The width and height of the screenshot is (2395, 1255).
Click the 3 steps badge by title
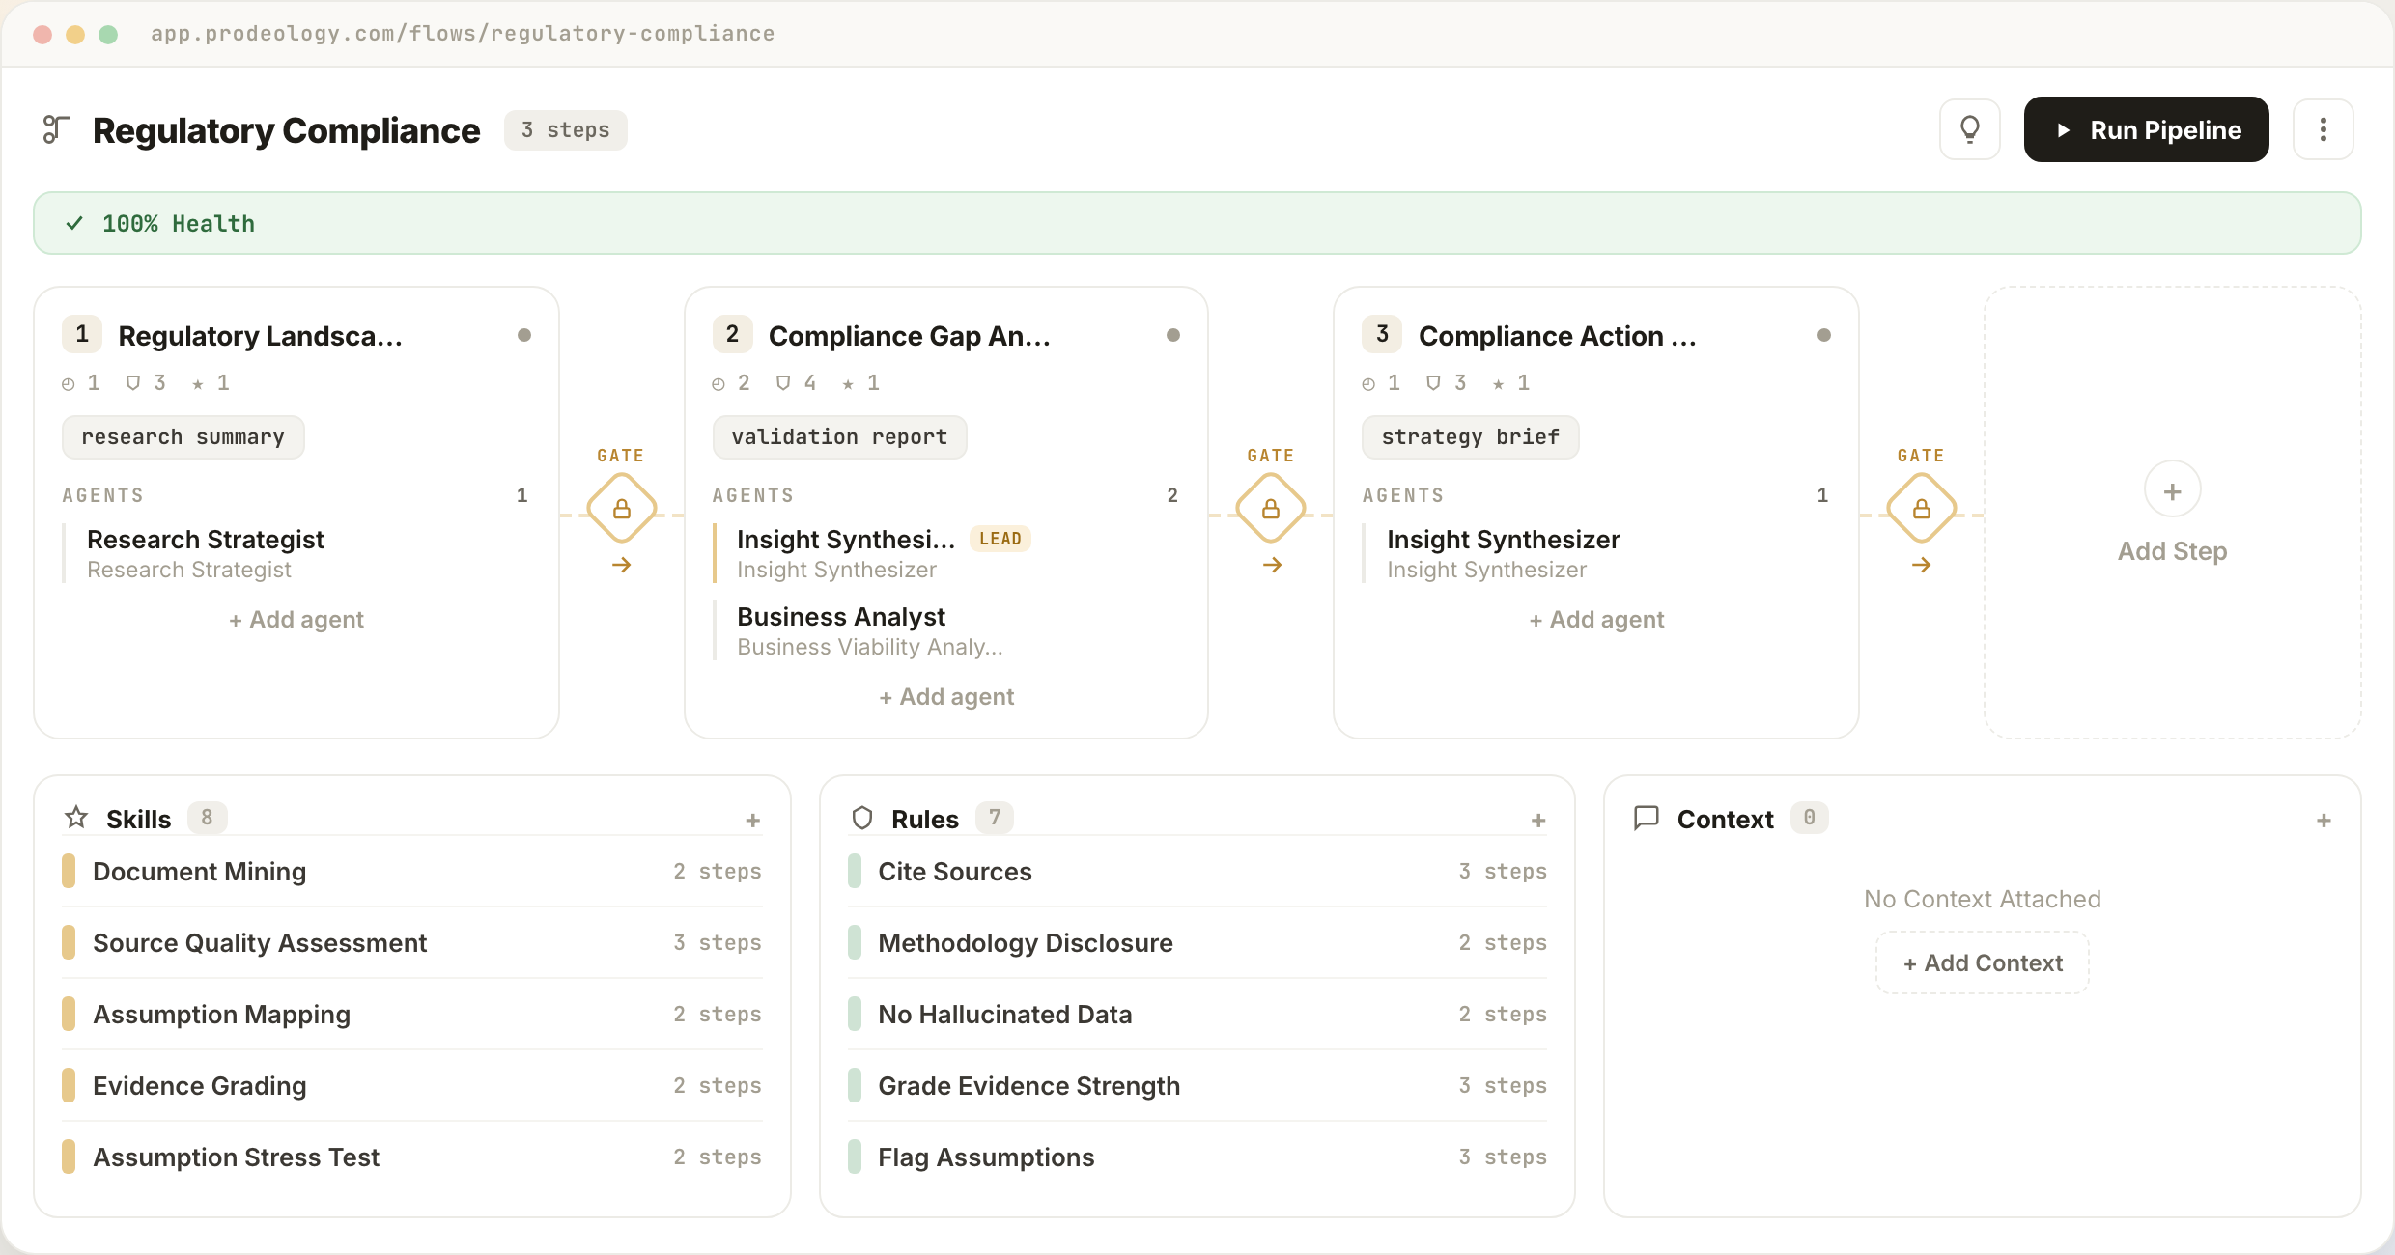(x=566, y=130)
